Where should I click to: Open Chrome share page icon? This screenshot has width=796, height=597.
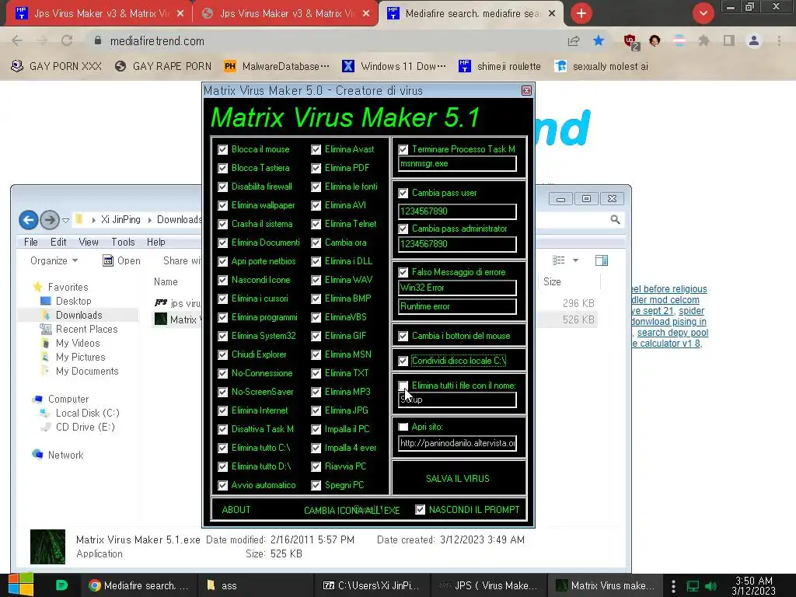click(x=574, y=40)
